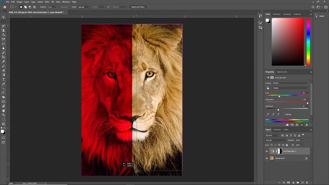Image resolution: width=329 pixels, height=185 pixels.
Task: Open the Learn panel button
Action: 320,16
